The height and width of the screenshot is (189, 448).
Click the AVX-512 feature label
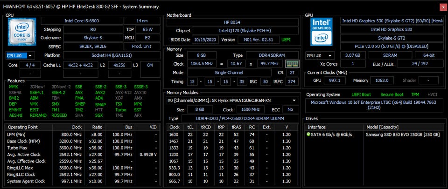[123, 93]
